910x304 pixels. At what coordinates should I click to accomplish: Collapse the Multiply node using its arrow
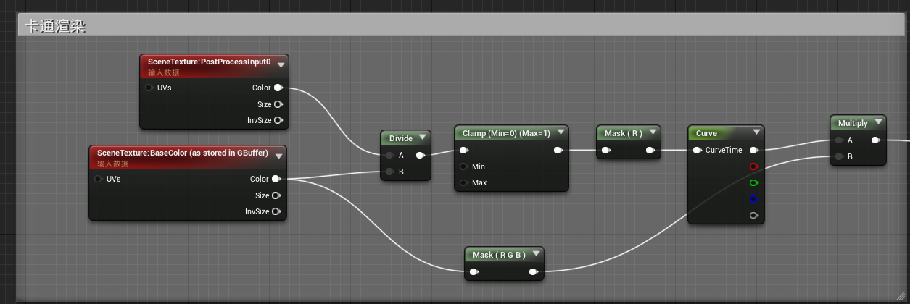pos(878,122)
